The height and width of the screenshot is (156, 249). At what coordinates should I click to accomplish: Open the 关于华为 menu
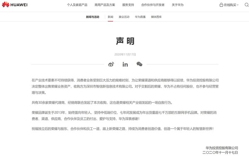click(178, 5)
